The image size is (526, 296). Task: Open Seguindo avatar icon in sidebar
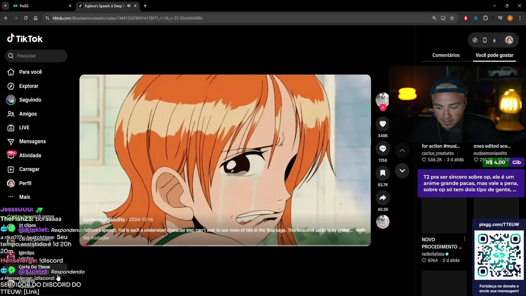[x=11, y=100]
